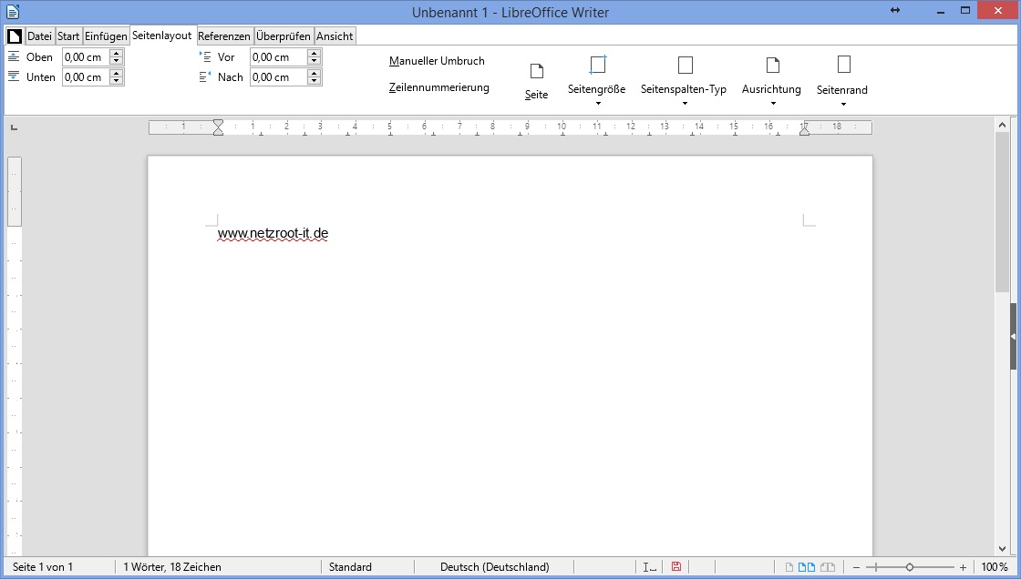The width and height of the screenshot is (1021, 579).
Task: Click the Unten spacing input field
Action: coord(86,76)
